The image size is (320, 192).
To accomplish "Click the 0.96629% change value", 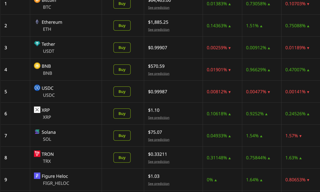I will (x=256, y=70).
